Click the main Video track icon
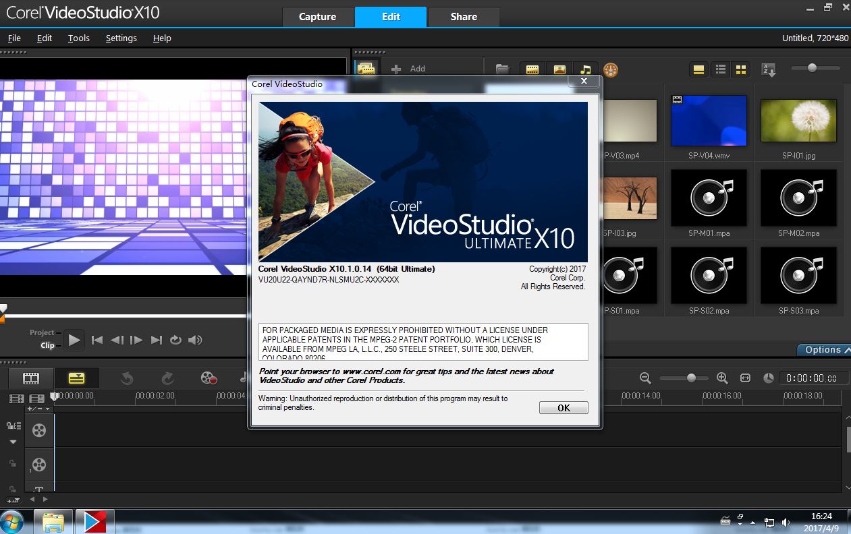This screenshot has width=851, height=534. (x=39, y=430)
